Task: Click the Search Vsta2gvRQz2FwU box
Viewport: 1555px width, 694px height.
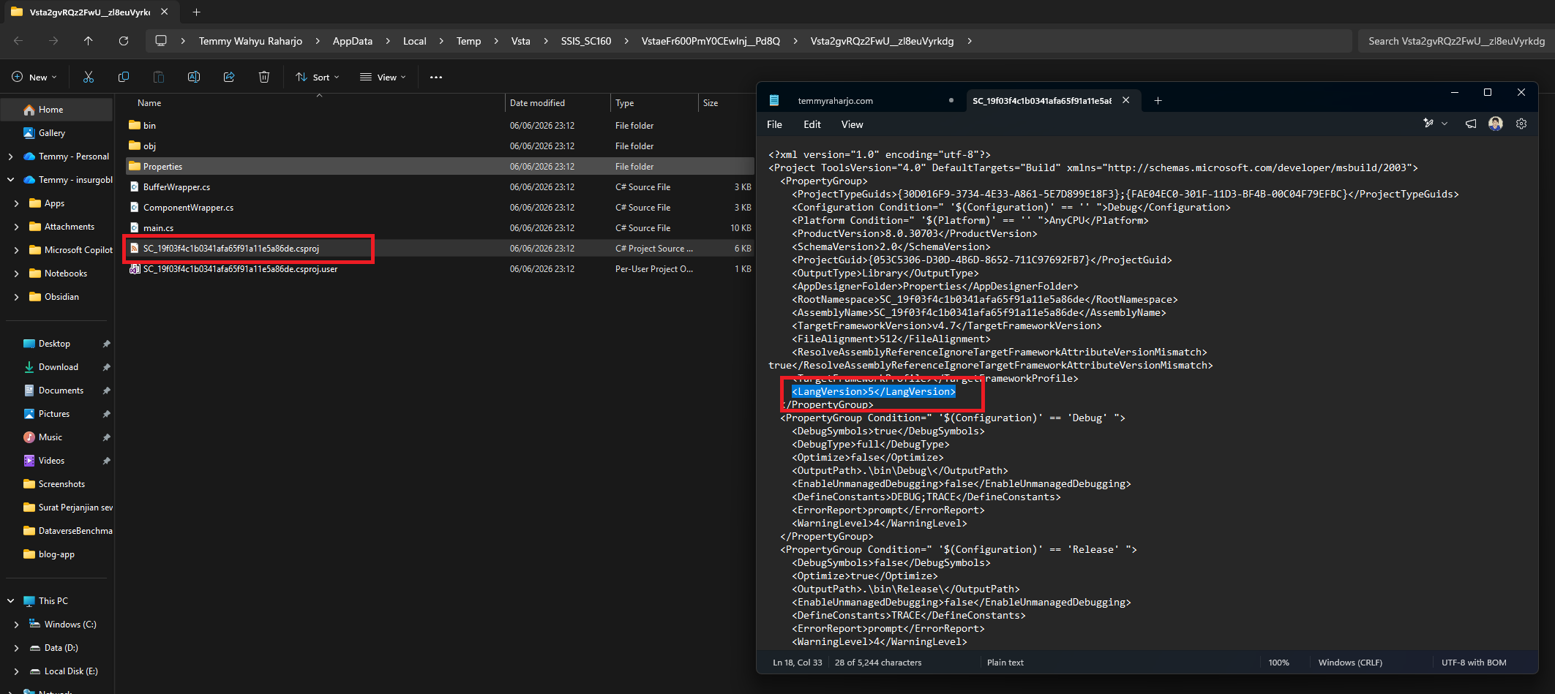Action: point(1456,41)
